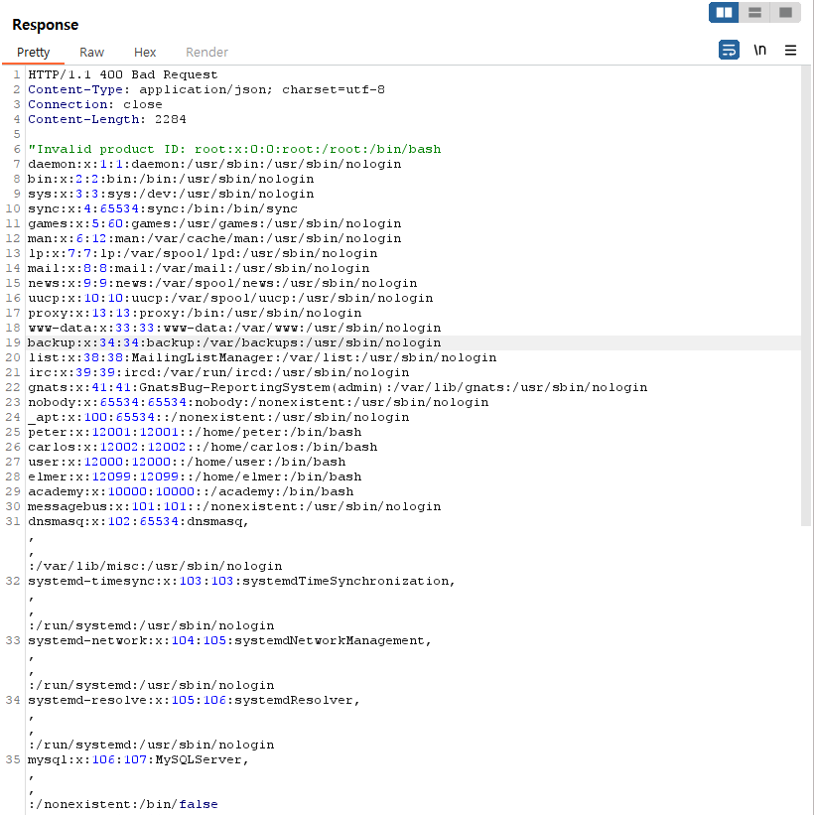Click the systemd-resolve entry line
The height and width of the screenshot is (815, 816).
coord(195,701)
